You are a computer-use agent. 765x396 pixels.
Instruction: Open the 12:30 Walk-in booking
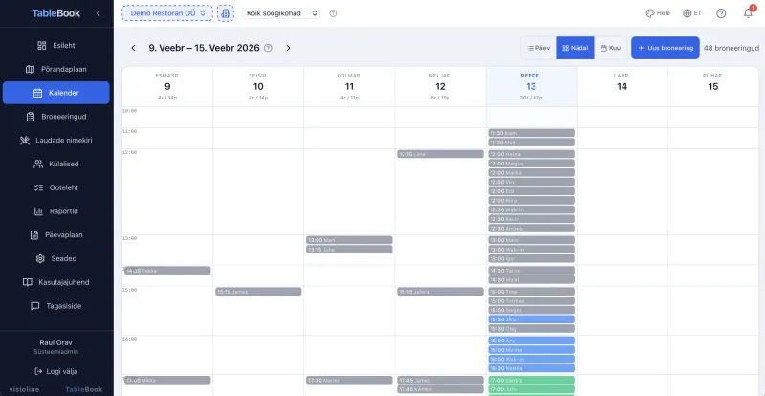(532, 209)
